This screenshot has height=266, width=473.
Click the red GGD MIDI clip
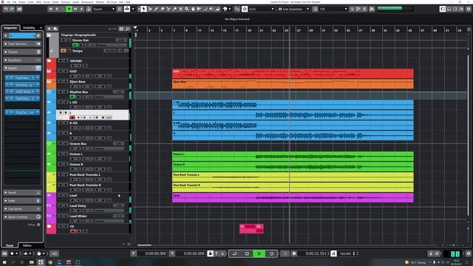(x=293, y=74)
